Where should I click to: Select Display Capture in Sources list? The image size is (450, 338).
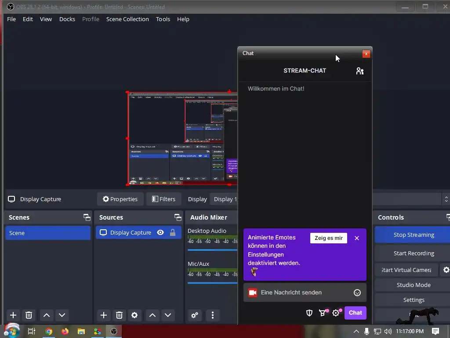138,232
